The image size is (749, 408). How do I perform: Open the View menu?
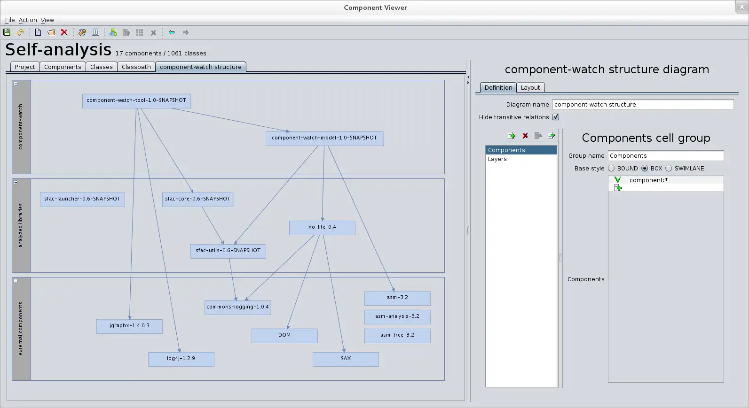[47, 20]
